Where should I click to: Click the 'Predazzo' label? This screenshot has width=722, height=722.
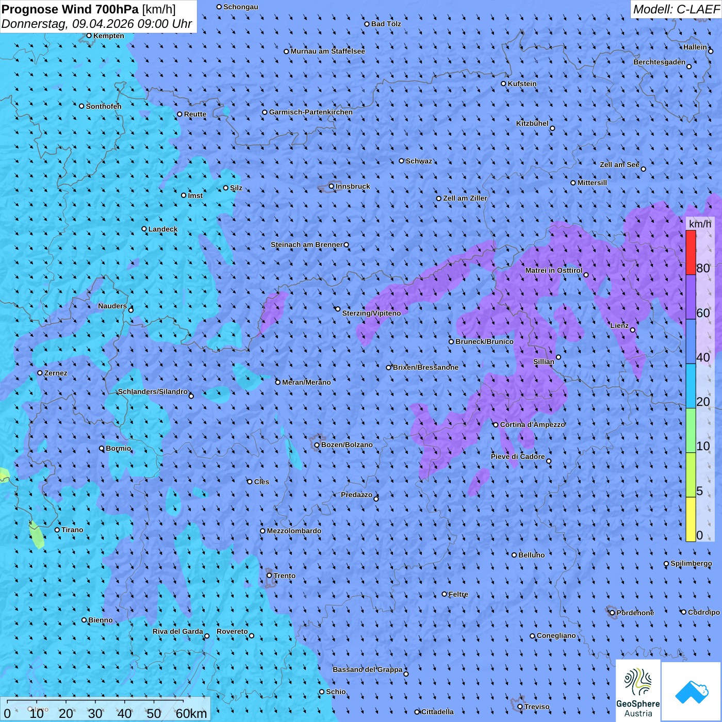click(356, 495)
